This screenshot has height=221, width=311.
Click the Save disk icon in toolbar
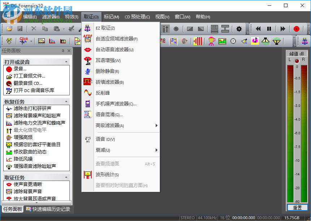(20, 29)
